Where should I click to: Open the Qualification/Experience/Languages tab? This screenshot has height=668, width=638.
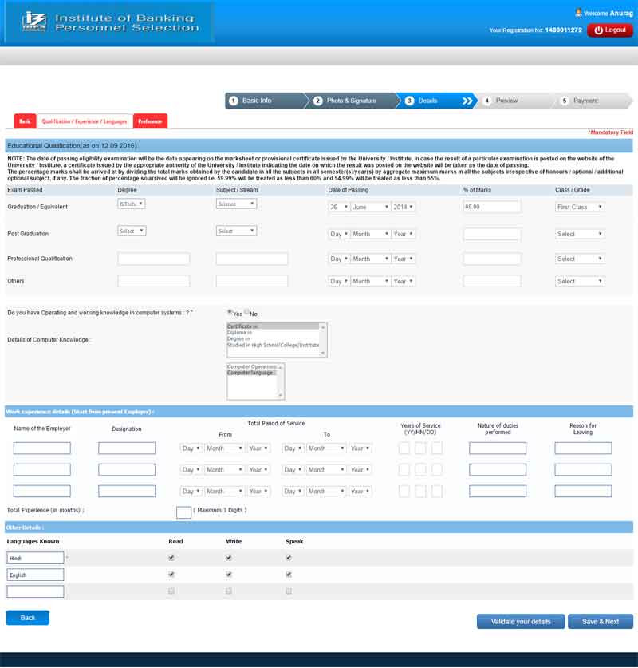[x=85, y=121]
